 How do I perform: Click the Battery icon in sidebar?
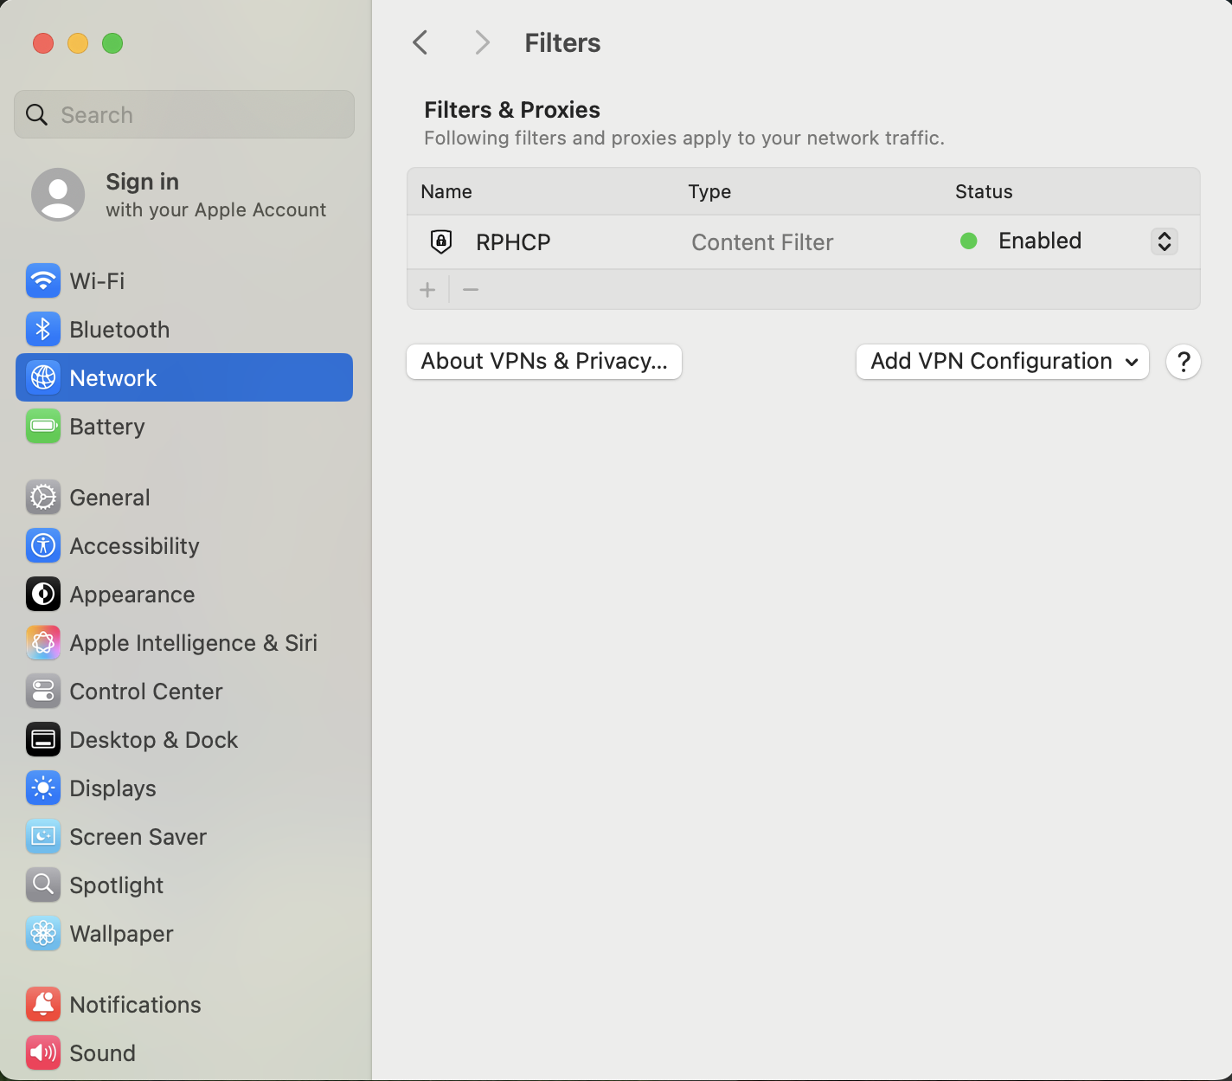click(42, 426)
